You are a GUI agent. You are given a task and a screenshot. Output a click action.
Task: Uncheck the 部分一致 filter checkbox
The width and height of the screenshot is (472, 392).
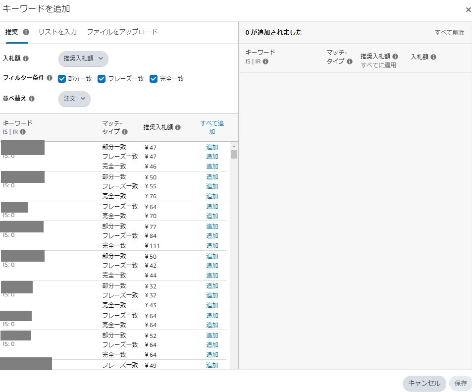tap(62, 78)
